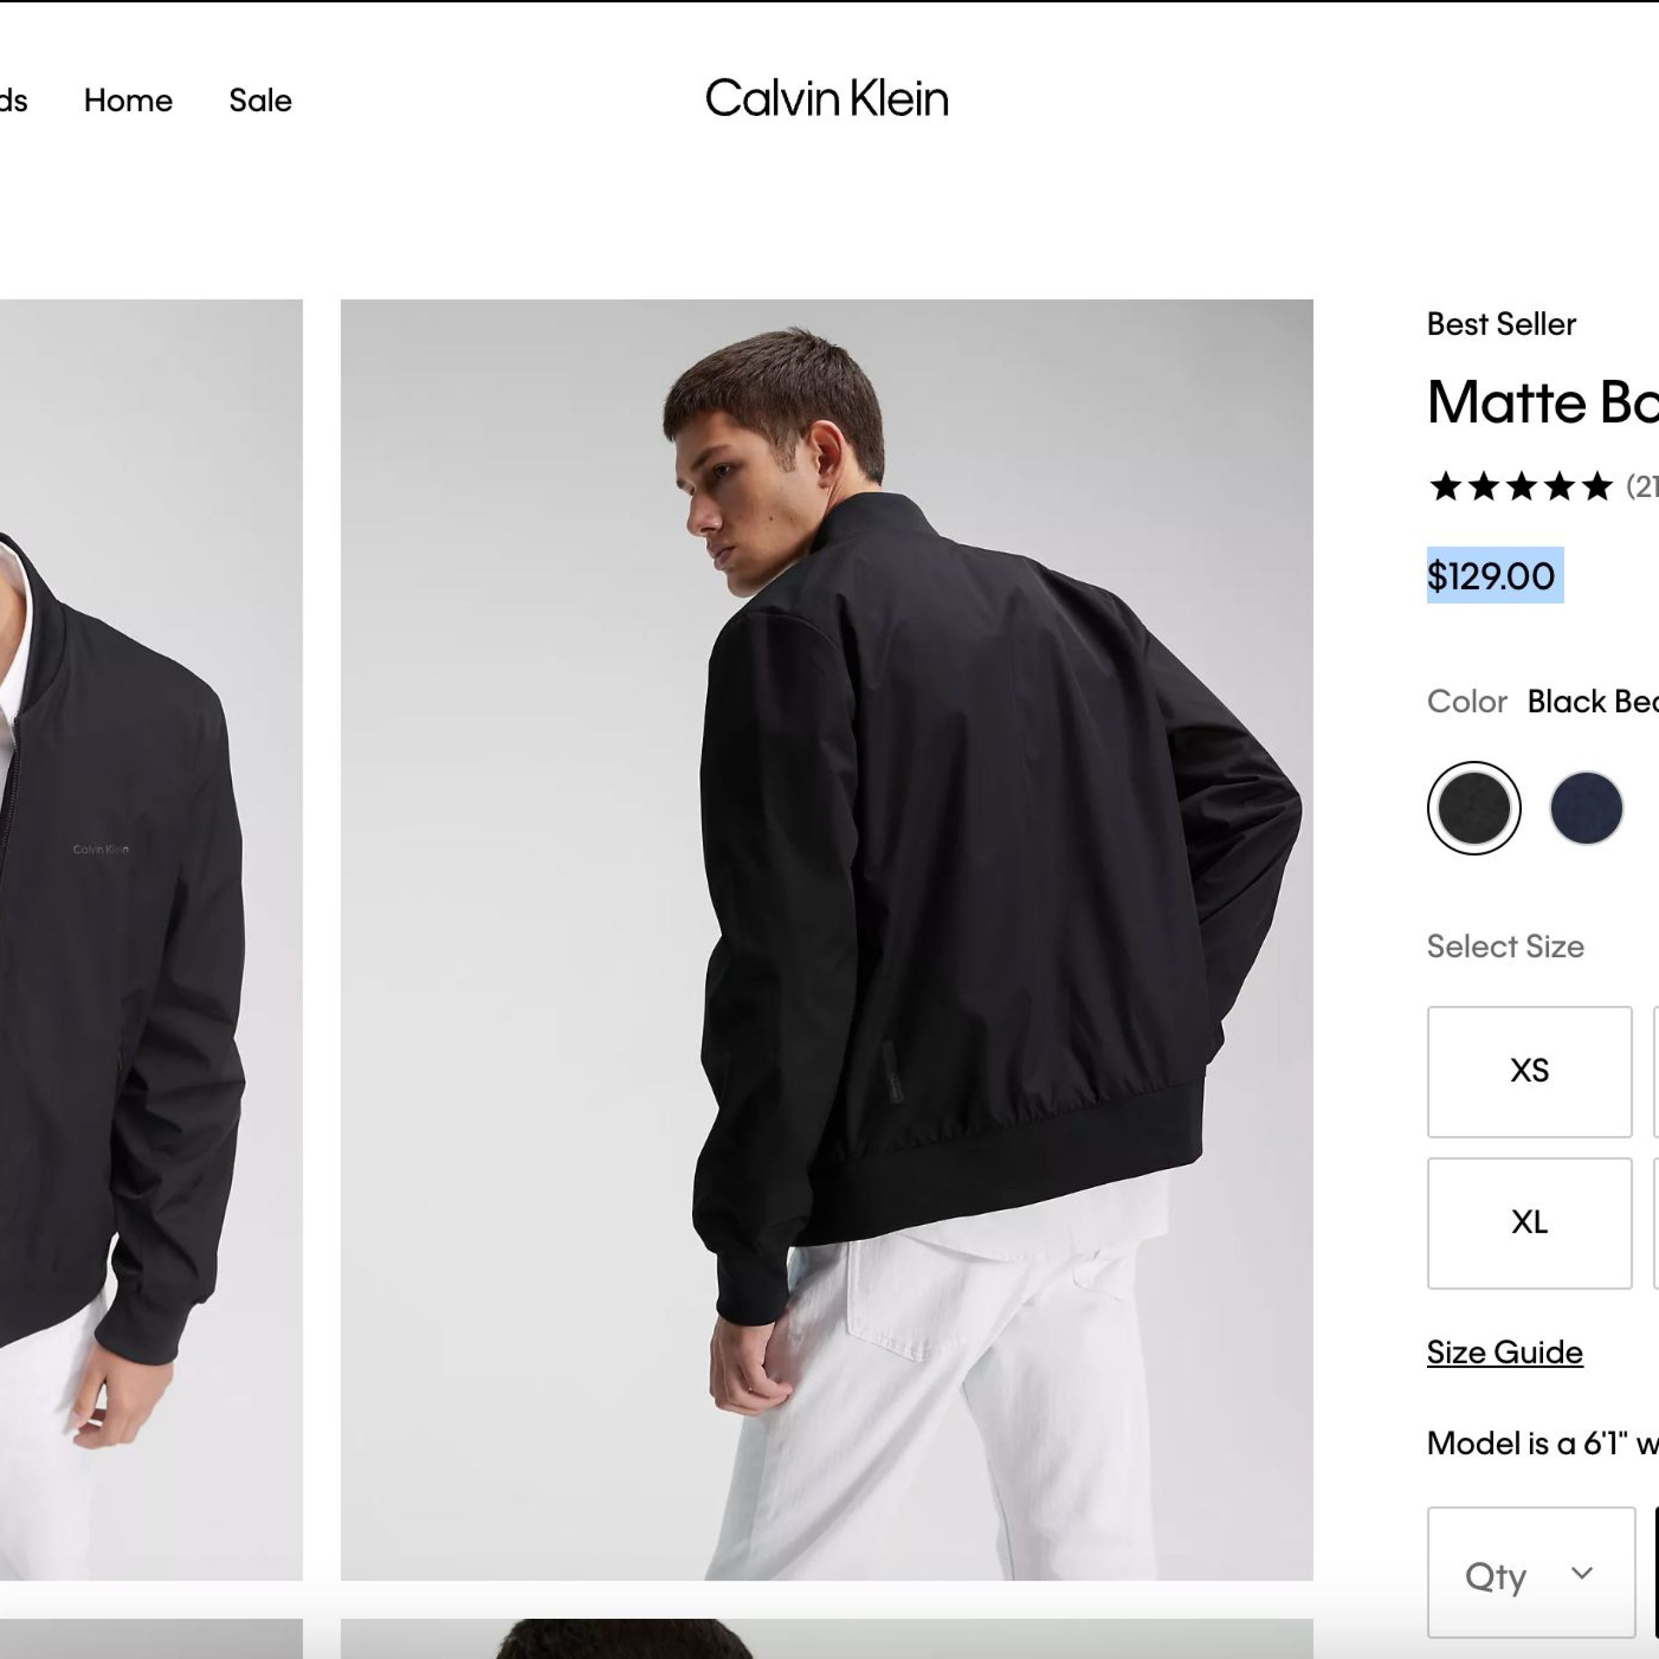The image size is (1659, 1659).
Task: Click the review count beside the stars
Action: click(1642, 487)
